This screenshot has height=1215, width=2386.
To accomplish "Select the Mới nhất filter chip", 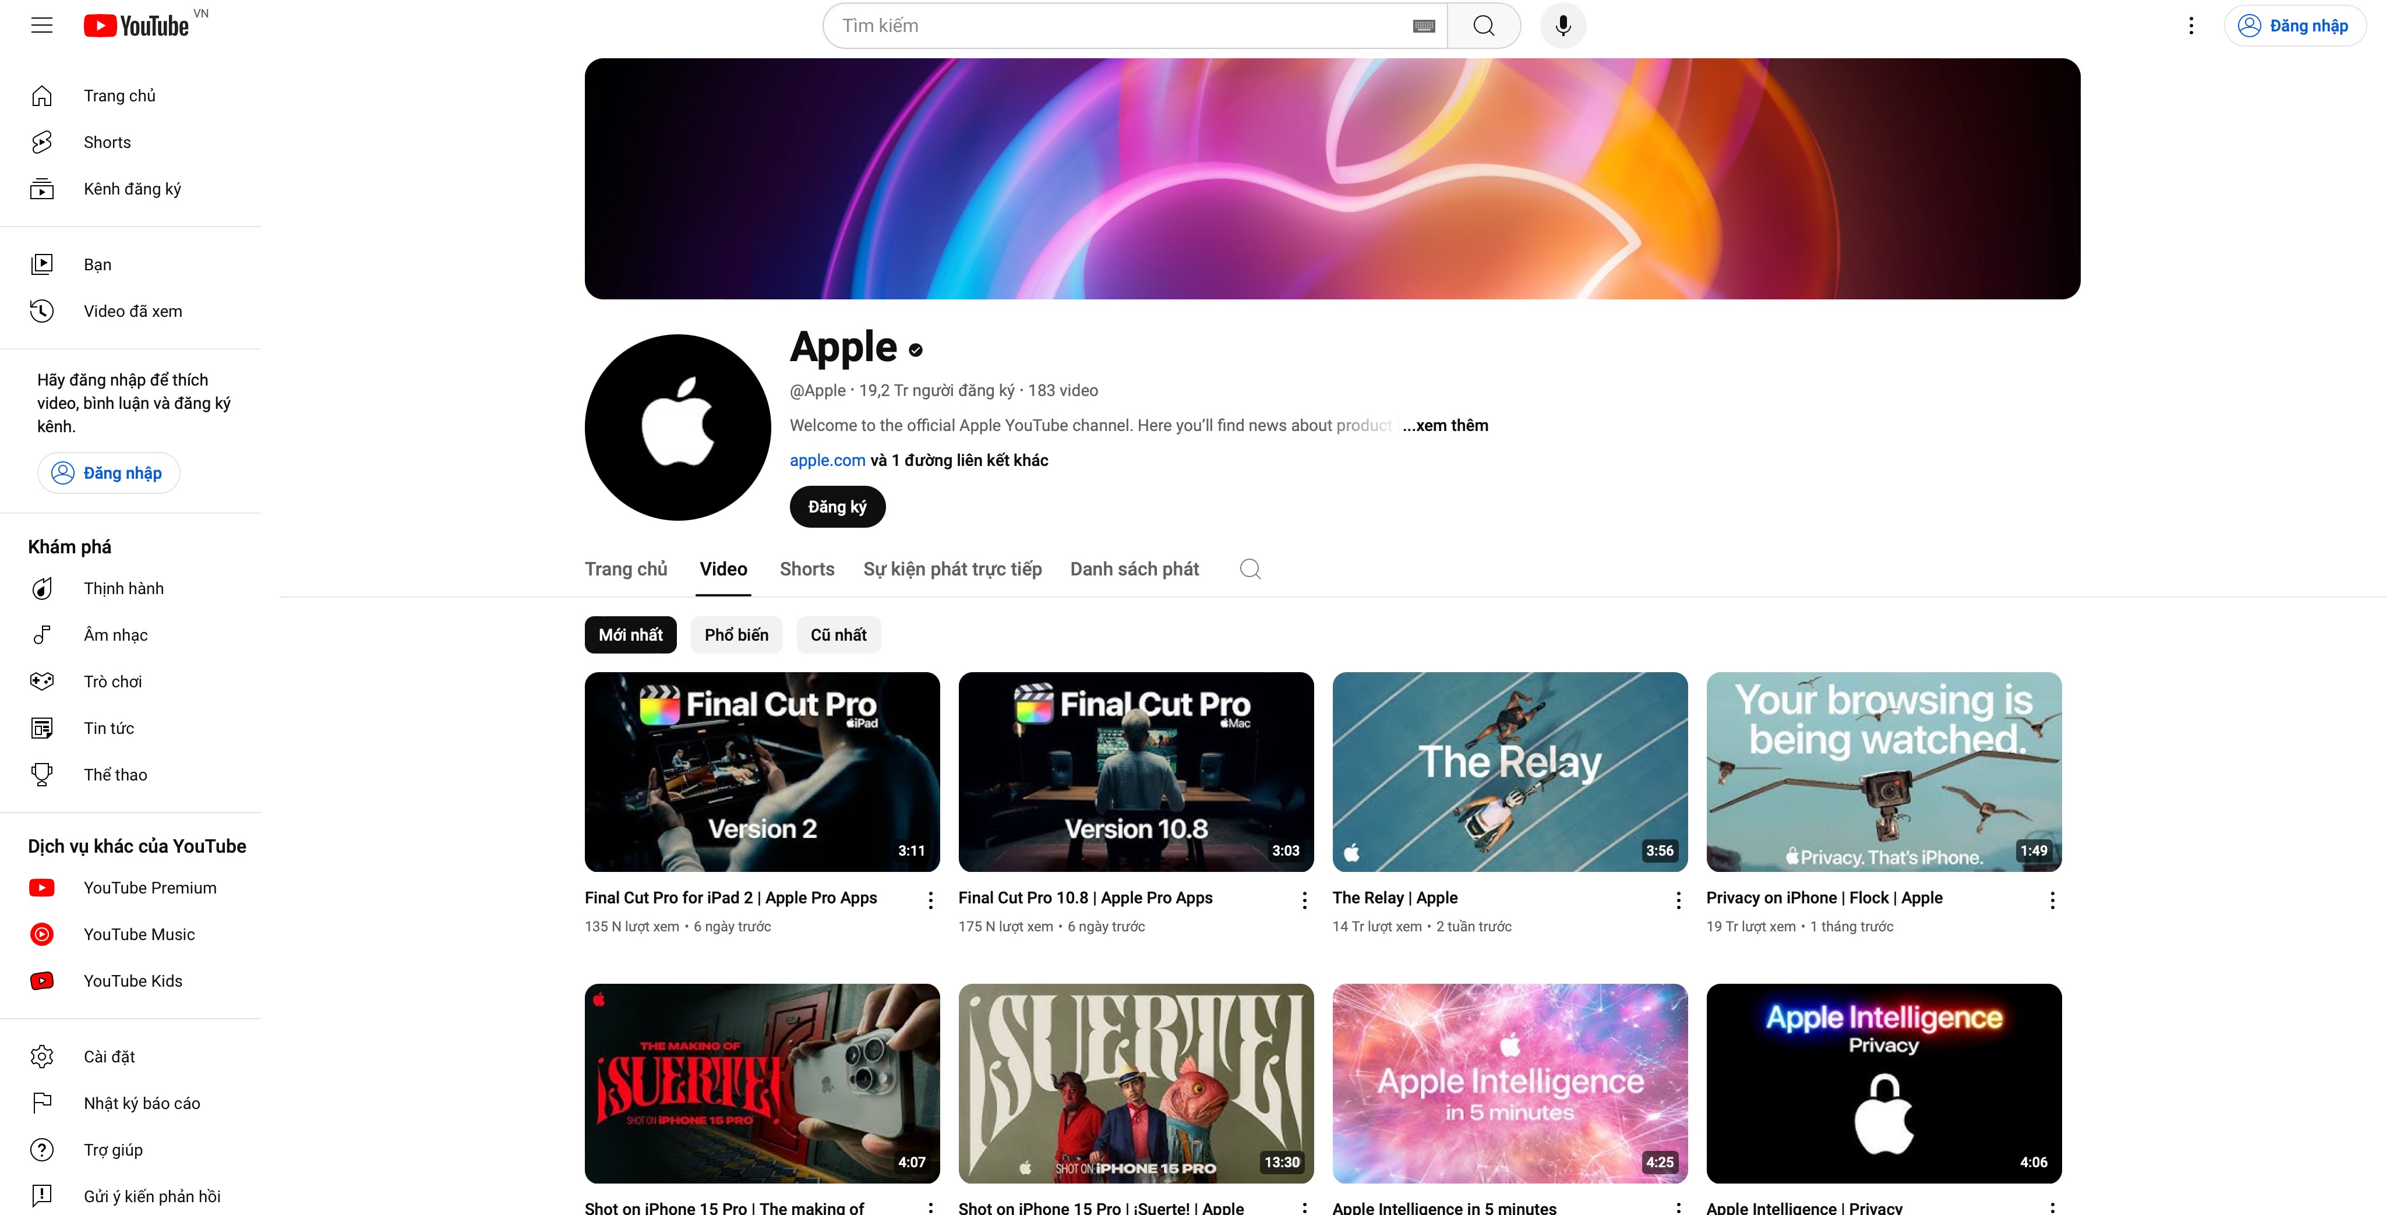I will coord(631,635).
